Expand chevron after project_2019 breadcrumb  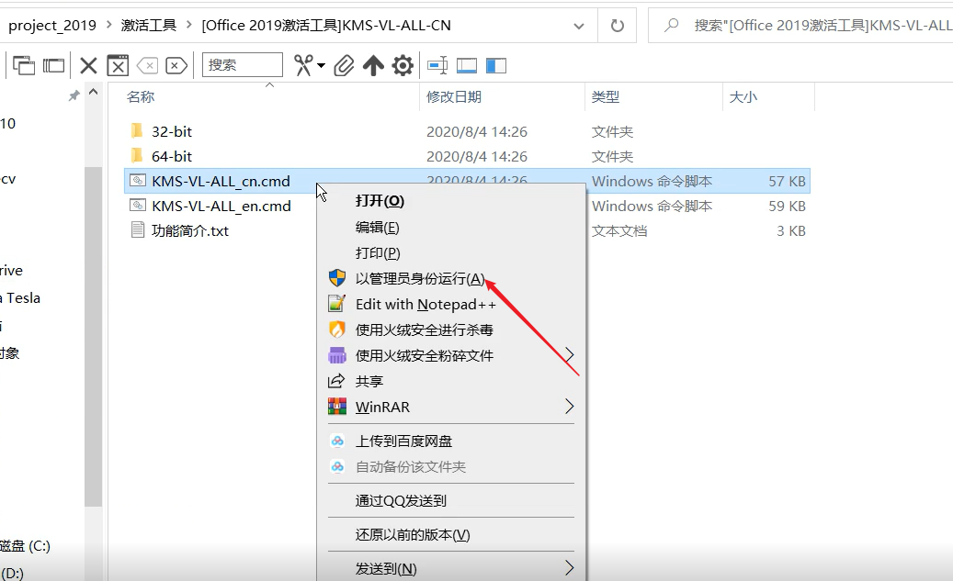109,26
